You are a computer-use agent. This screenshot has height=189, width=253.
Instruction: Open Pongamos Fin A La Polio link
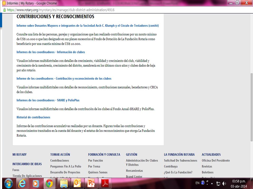click(66, 166)
